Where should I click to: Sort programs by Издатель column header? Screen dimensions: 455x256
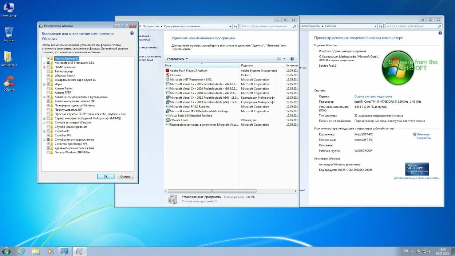point(262,65)
